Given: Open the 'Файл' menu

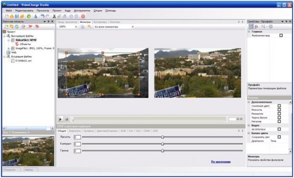Looking at the screenshot, I should coord(9,11).
